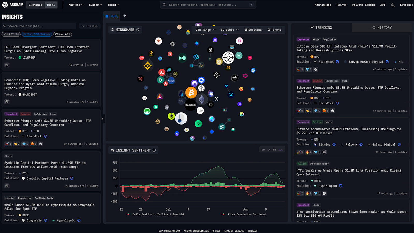Select the Ethereum bubble in Mindshare
Image resolution: width=414 pixels, height=233 pixels.
pos(202,99)
